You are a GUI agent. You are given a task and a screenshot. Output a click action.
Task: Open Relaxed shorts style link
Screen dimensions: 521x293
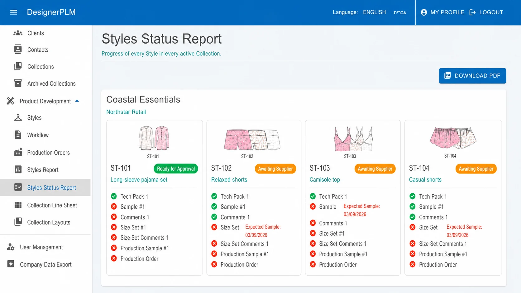coord(229,180)
